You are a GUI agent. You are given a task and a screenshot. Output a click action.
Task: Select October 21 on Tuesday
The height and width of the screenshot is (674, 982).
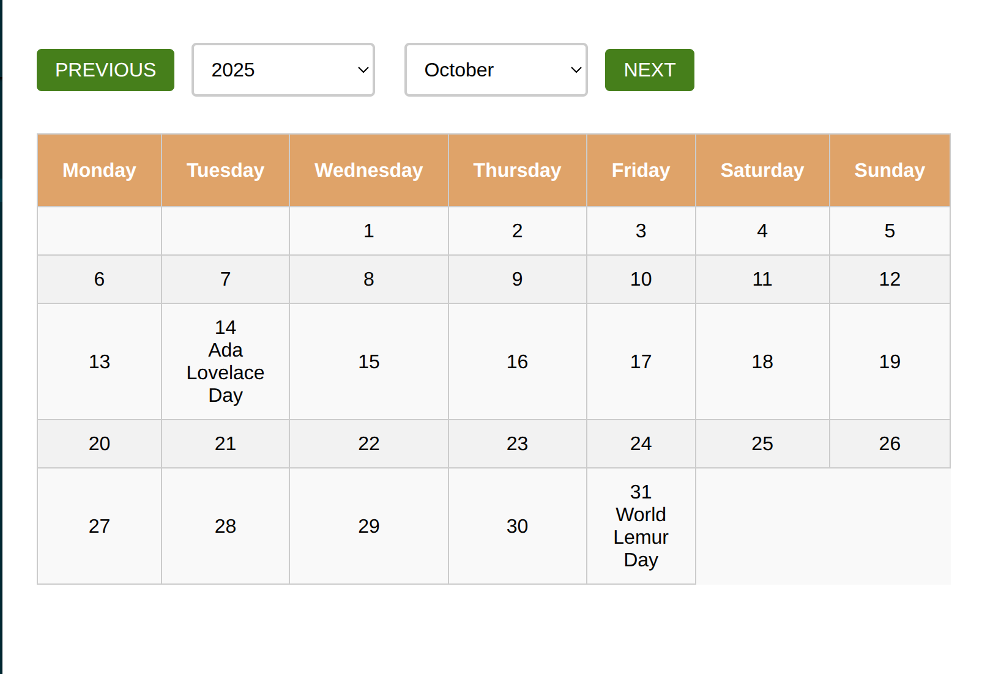[225, 443]
